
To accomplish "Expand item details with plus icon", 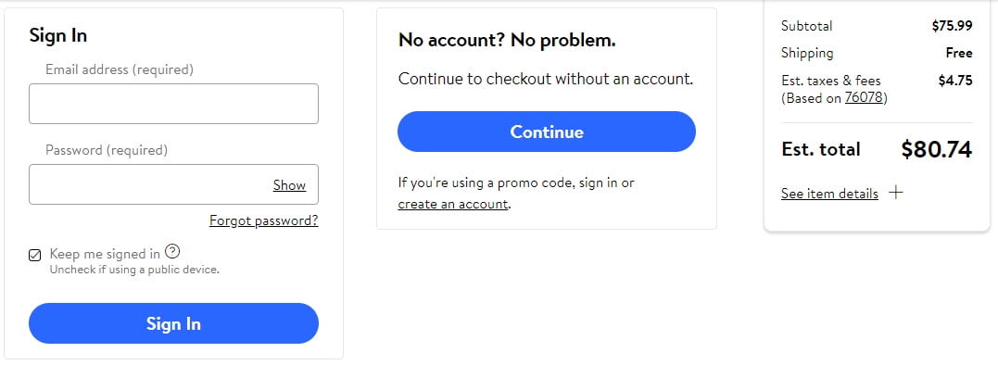I will [x=895, y=193].
